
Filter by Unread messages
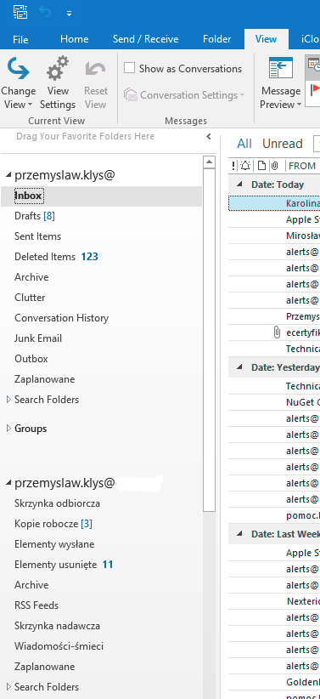[x=282, y=144]
